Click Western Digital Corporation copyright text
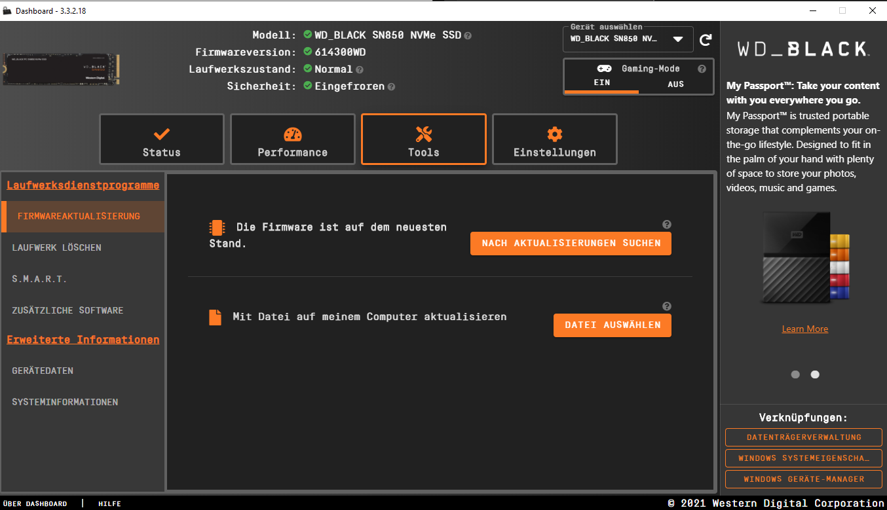Viewport: 887px width, 510px height. 776,503
